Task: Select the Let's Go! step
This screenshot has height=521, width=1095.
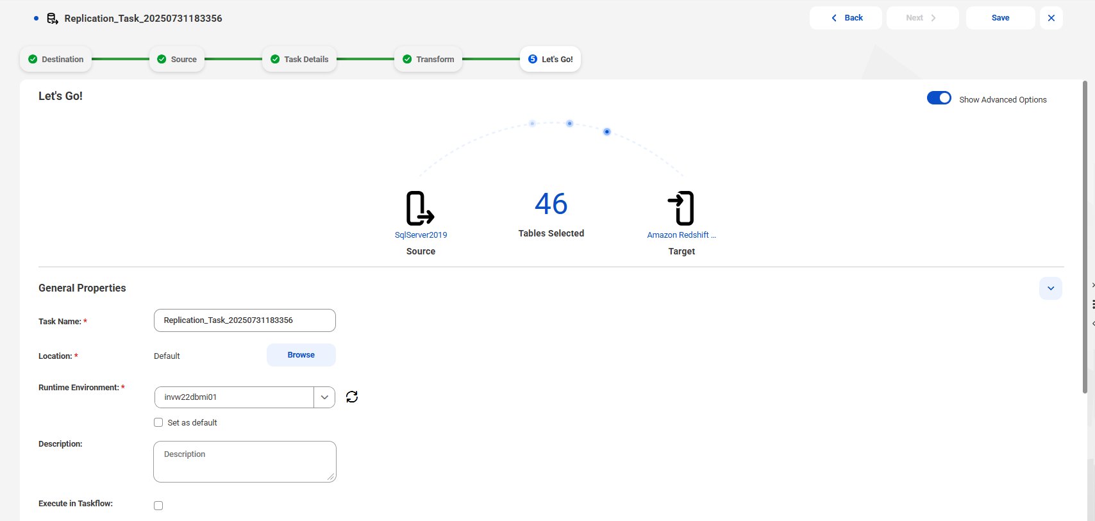Action: [550, 59]
